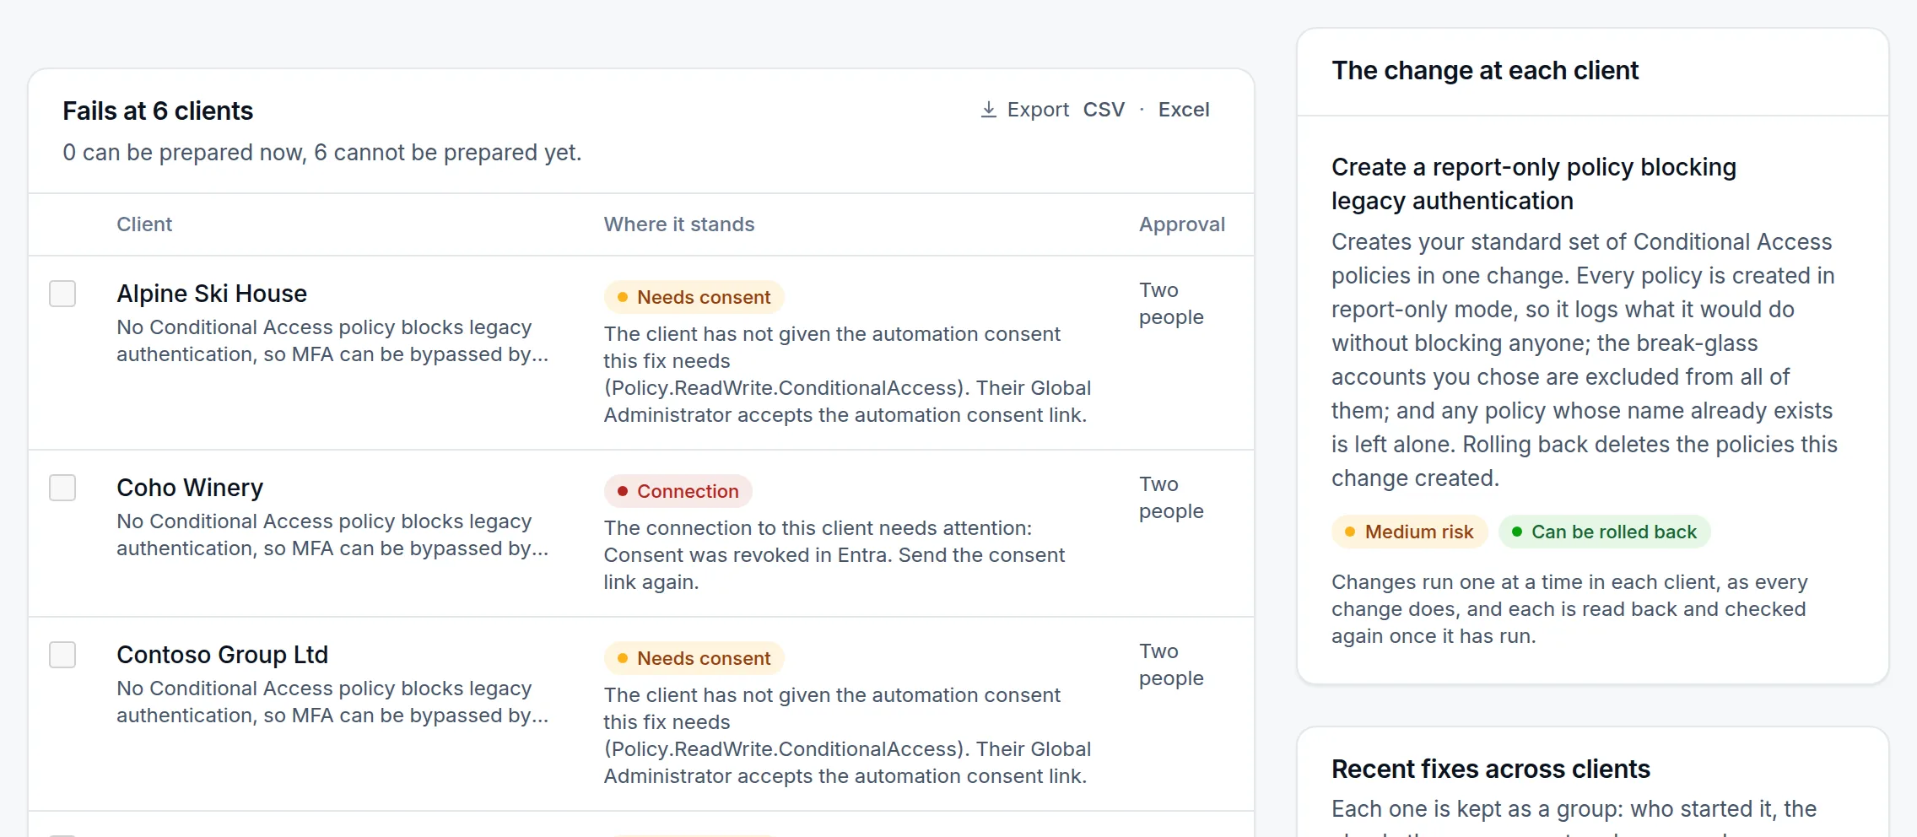Image resolution: width=1917 pixels, height=837 pixels.
Task: Click Coho Winery's connection needs attention message
Action: click(x=835, y=555)
